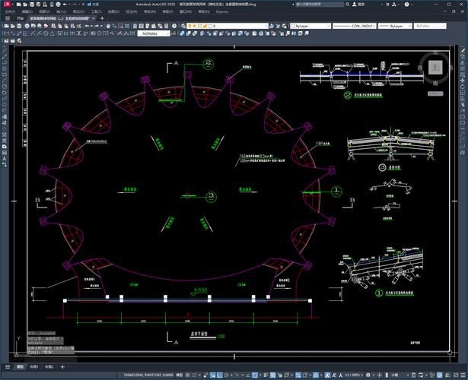This screenshot has width=468, height=380.
Task: Click the user sign-in icon
Action: (352, 4)
